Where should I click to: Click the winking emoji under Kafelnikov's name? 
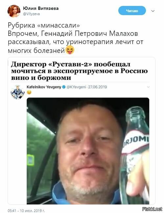click(x=29, y=92)
